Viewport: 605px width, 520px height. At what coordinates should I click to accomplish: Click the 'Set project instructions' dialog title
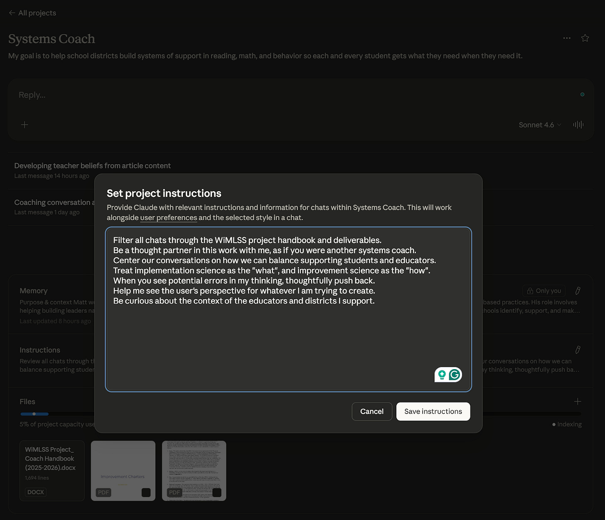tap(164, 193)
